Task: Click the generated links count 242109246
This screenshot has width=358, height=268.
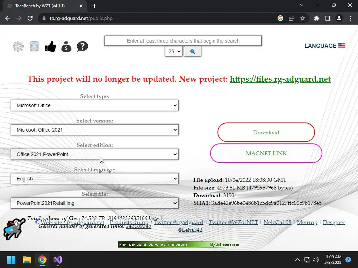Action: tap(138, 226)
